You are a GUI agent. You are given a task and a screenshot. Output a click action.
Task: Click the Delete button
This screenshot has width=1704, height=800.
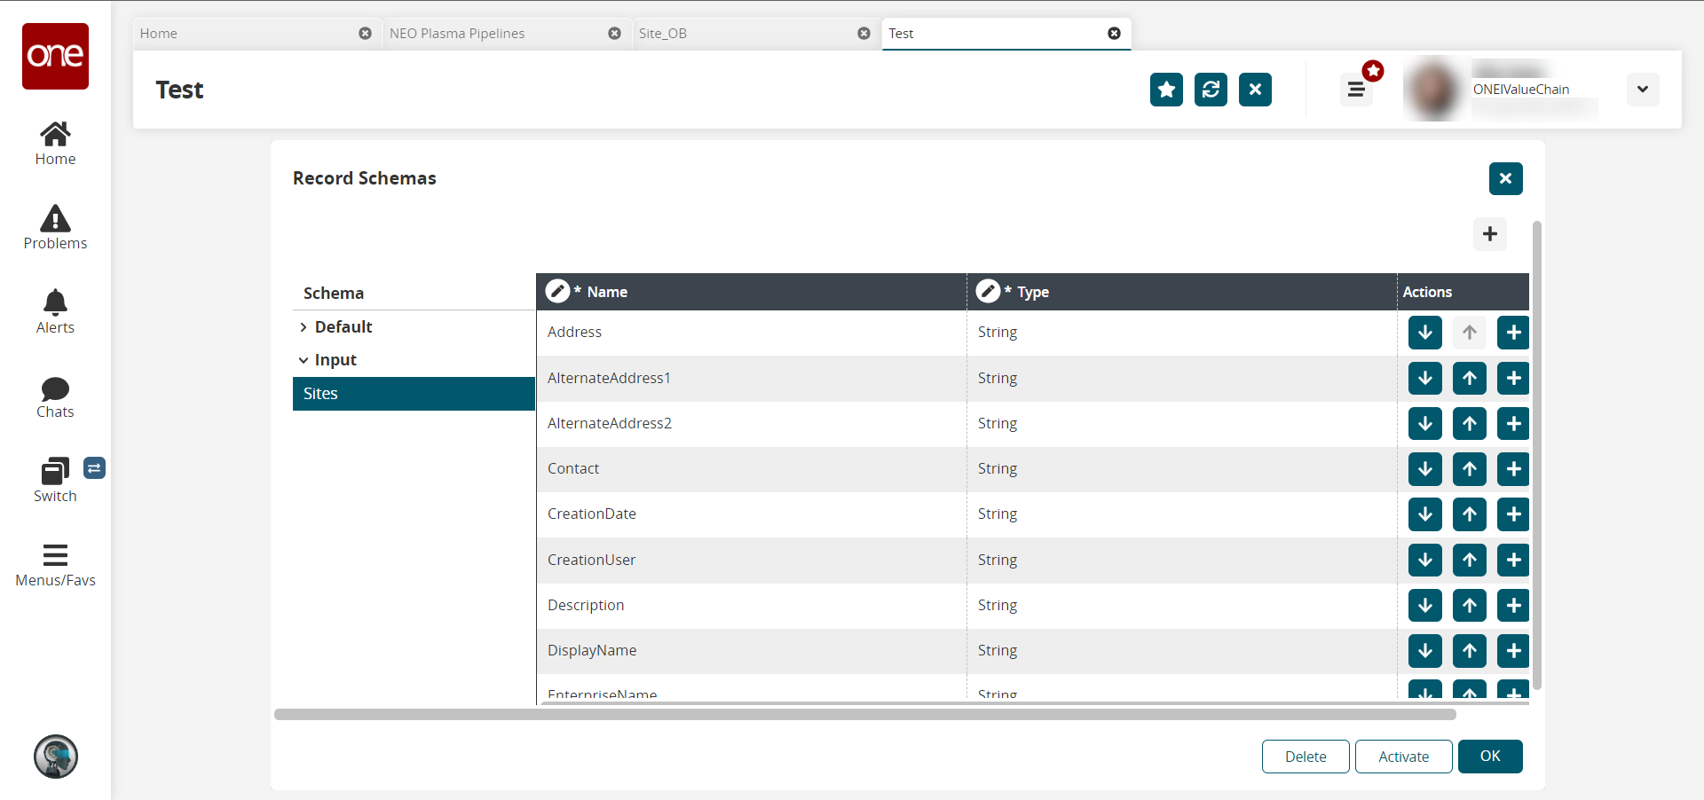pos(1306,757)
